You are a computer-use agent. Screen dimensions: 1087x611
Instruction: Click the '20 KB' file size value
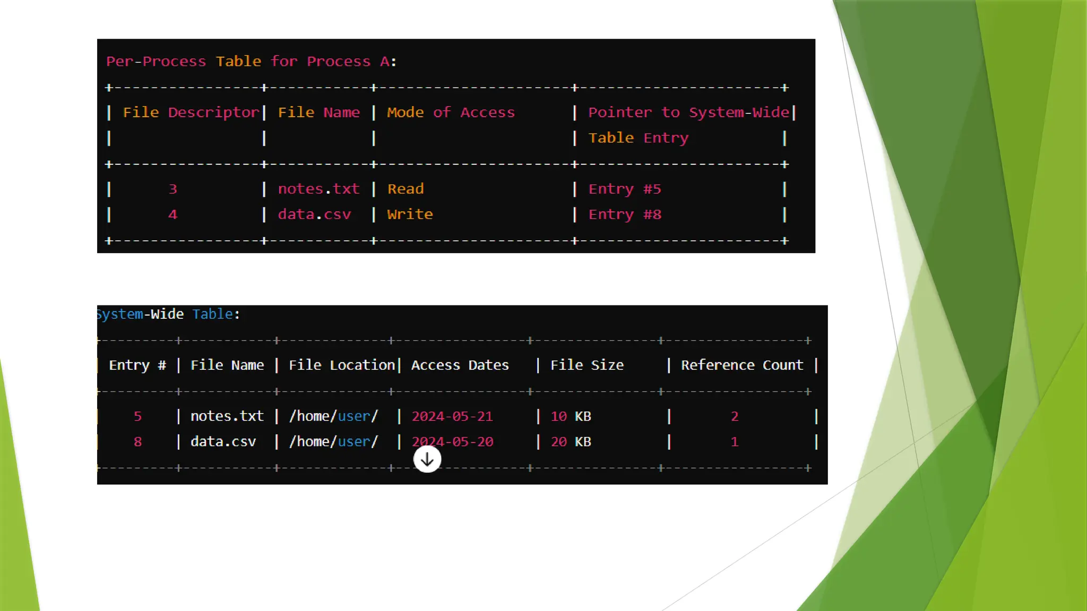(571, 442)
